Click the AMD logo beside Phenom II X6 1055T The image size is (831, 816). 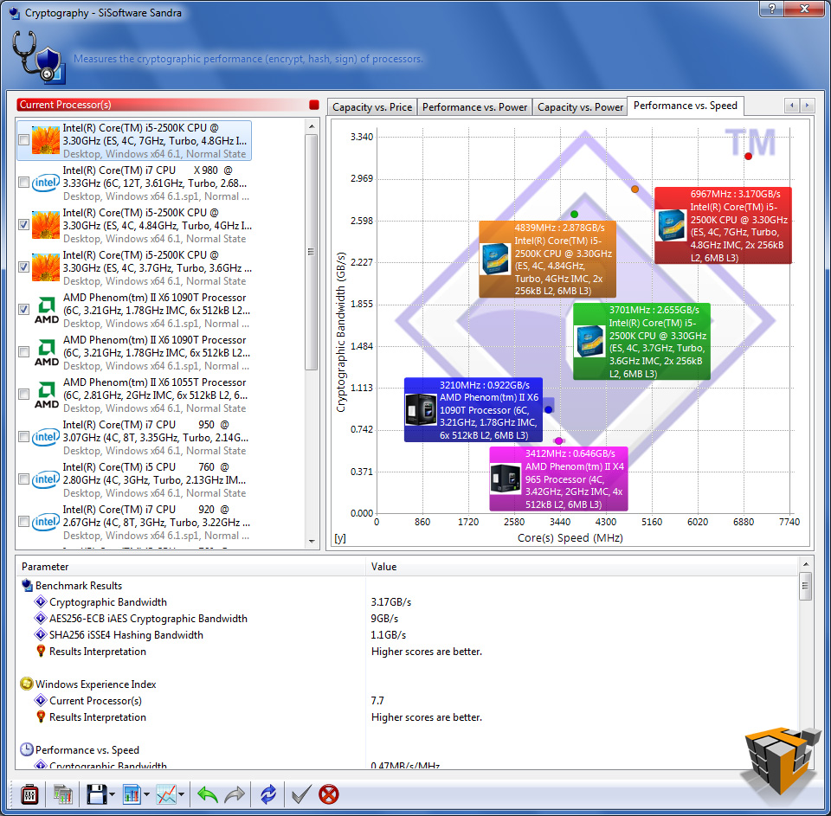[47, 395]
